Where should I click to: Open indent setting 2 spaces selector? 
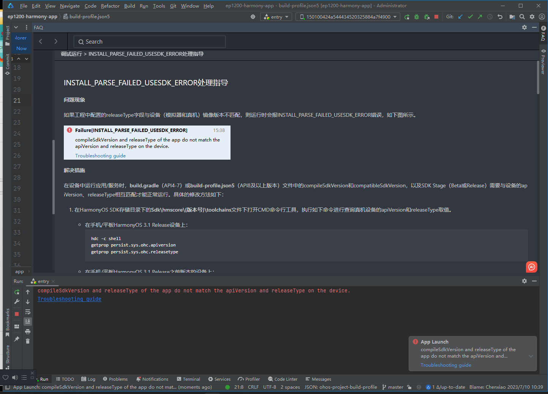(x=290, y=387)
